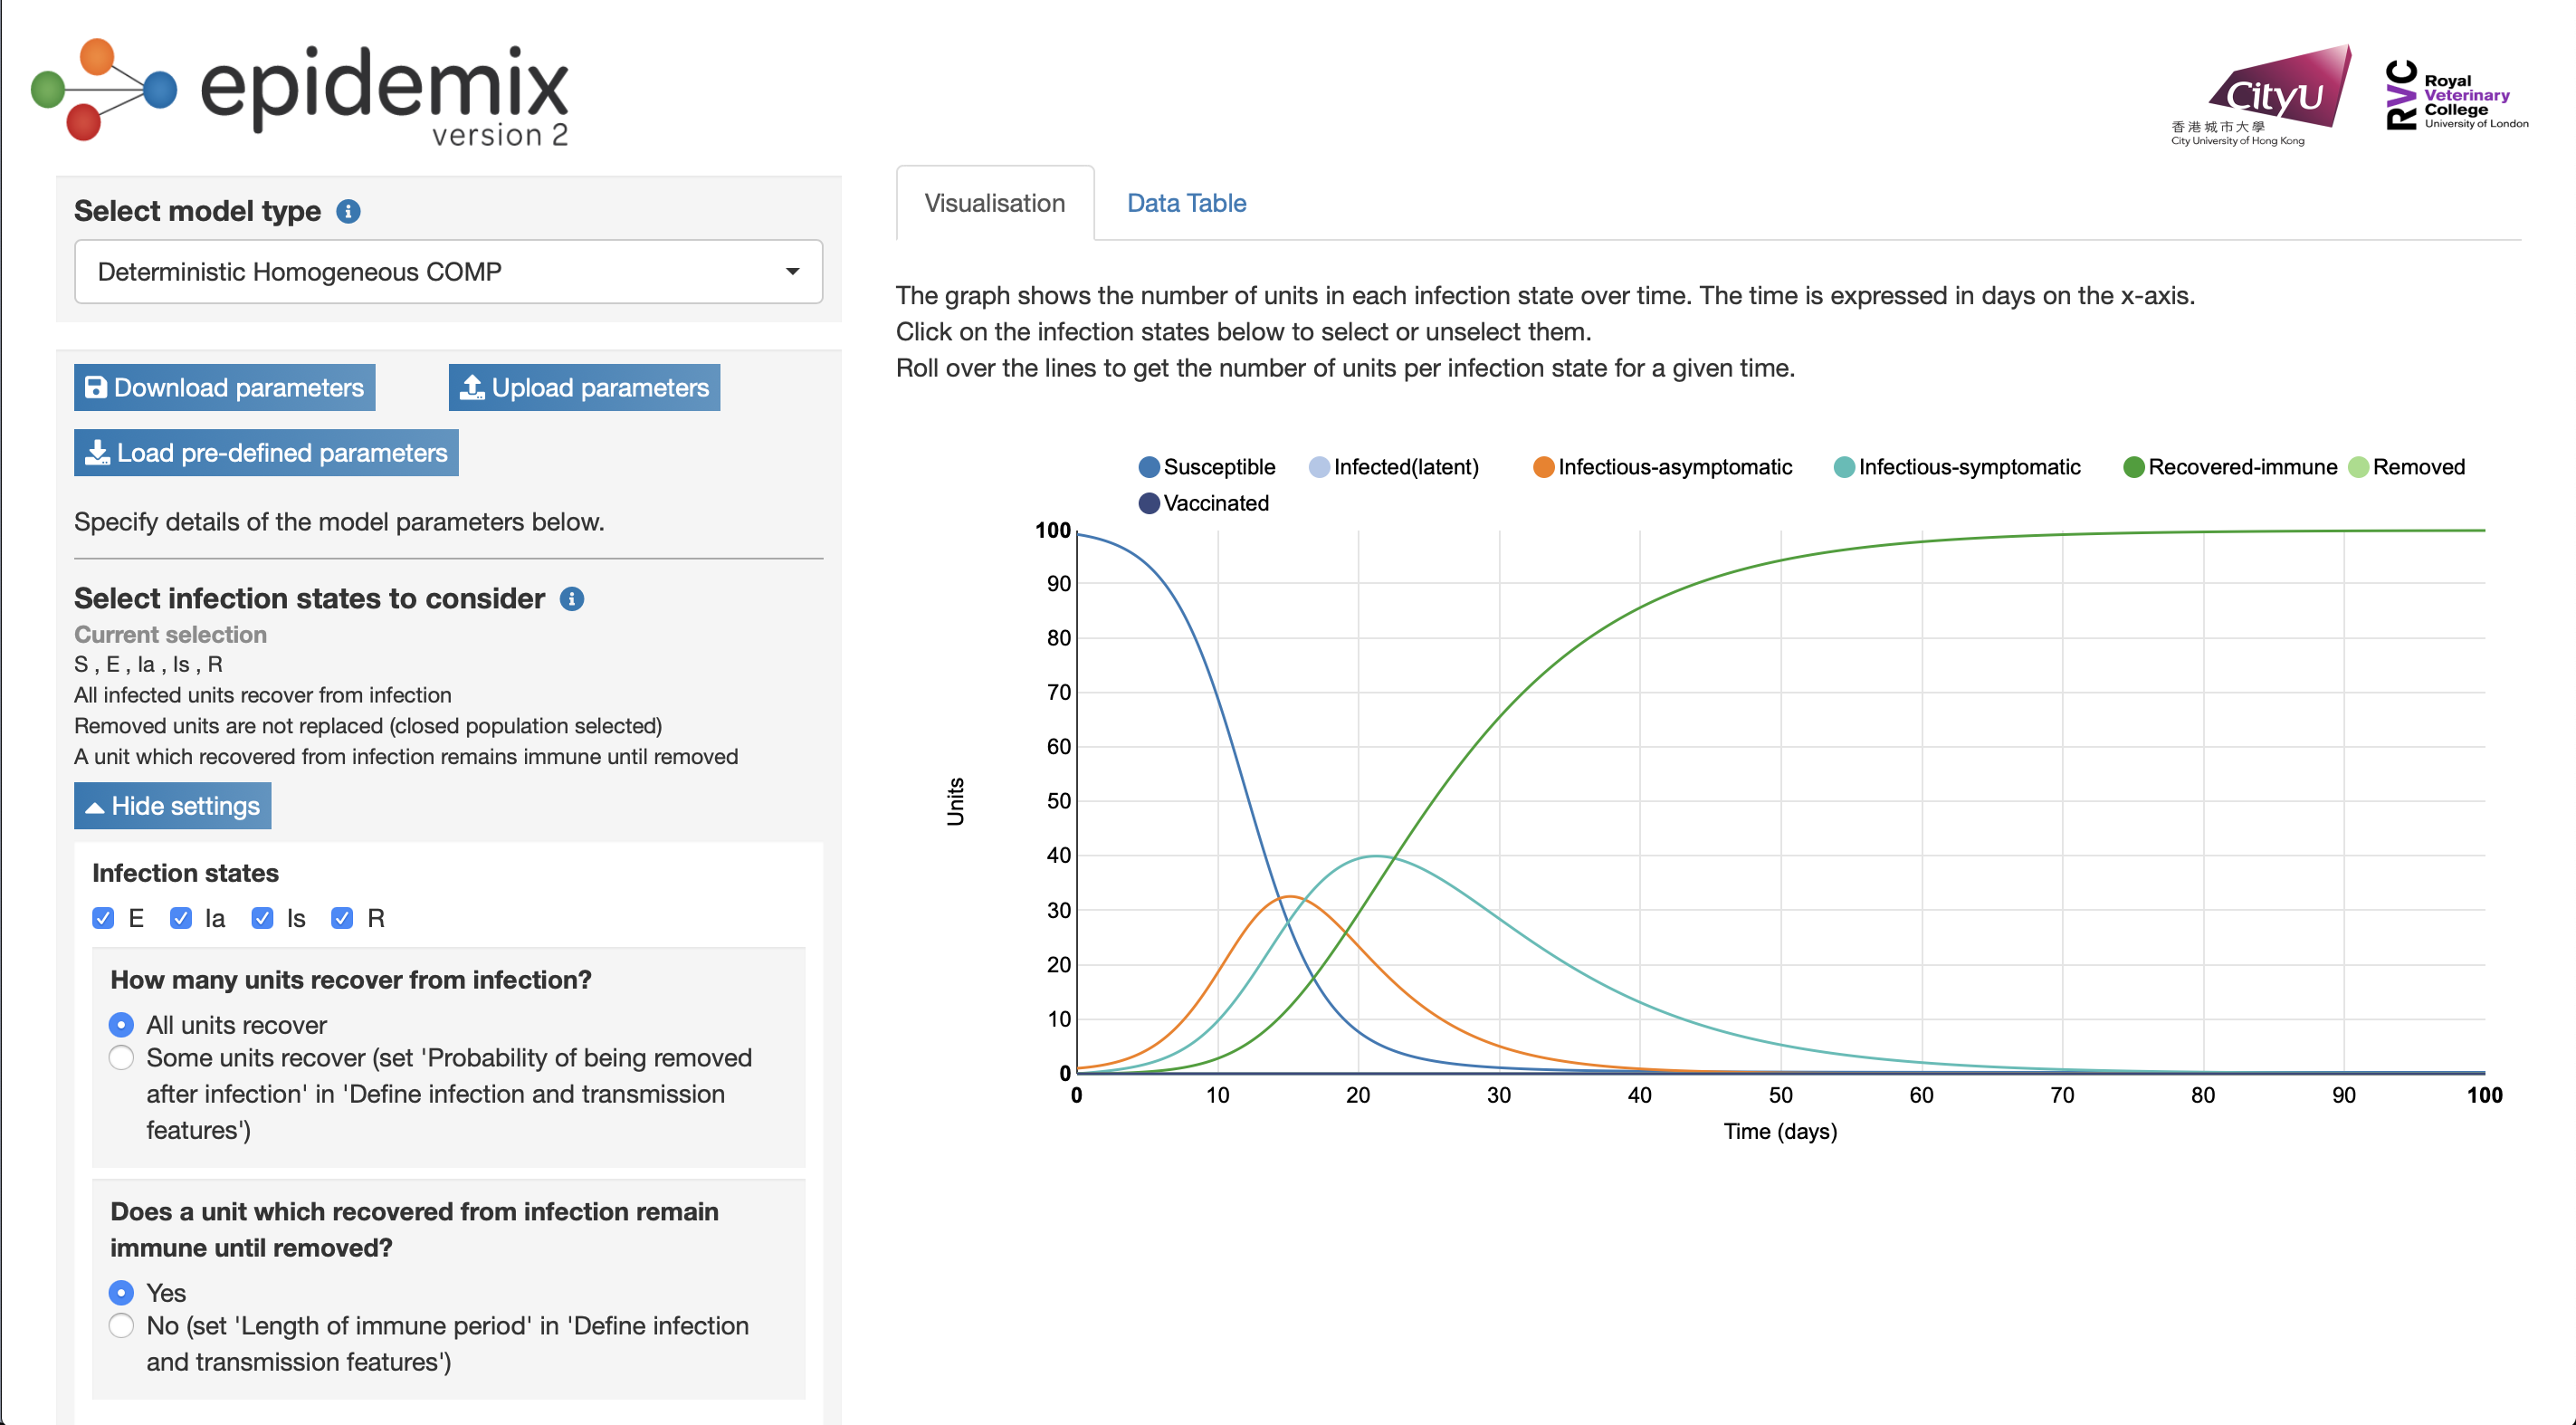Toggle the Susceptible legend dot

pos(1149,467)
